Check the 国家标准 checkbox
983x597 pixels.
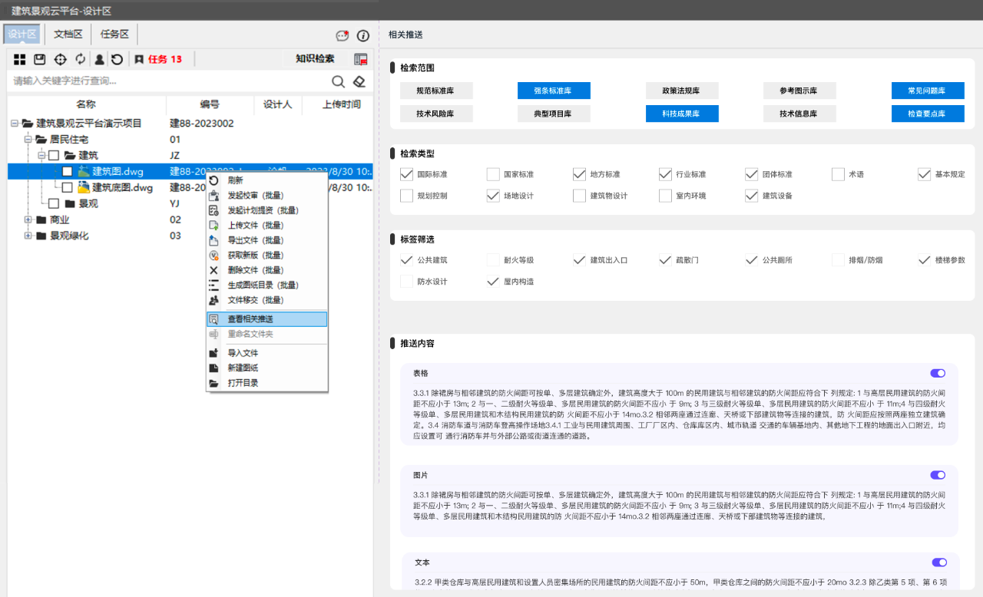coord(493,174)
